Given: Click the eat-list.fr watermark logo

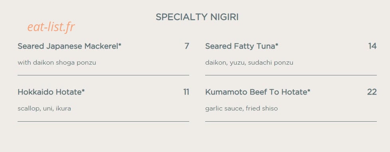Looking at the screenshot, I should (x=51, y=27).
